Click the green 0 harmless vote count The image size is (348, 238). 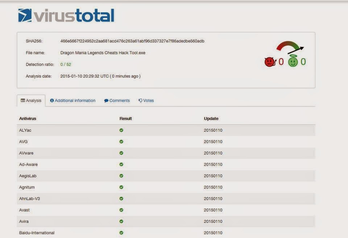[303, 62]
